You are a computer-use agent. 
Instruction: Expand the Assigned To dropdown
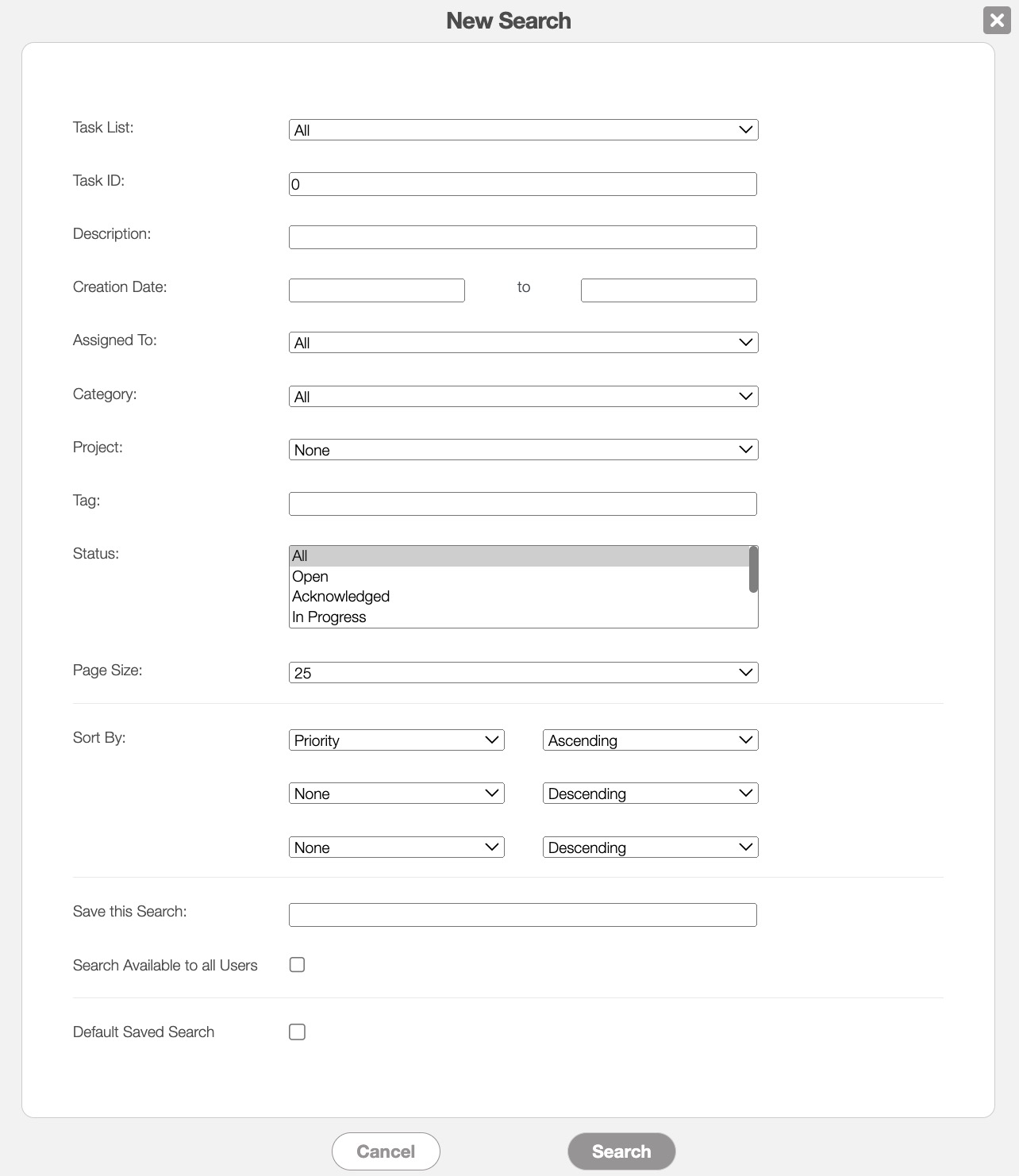pos(523,343)
